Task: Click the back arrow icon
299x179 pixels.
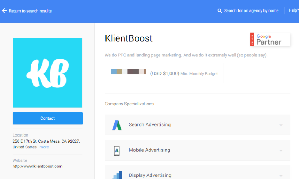Action: click(4, 11)
